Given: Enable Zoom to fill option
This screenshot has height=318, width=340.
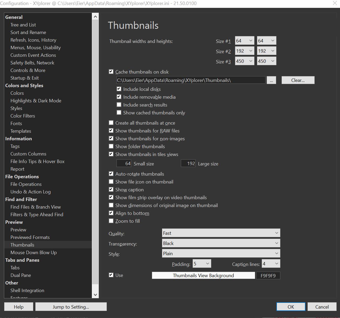Looking at the screenshot, I should click(x=111, y=221).
